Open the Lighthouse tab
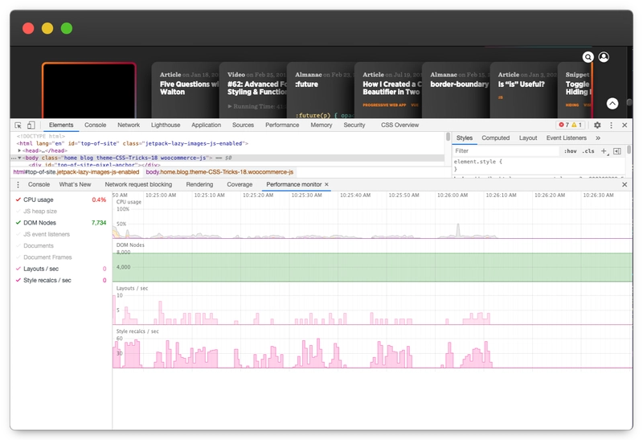Image resolution: width=643 pixels, height=440 pixels. click(x=166, y=125)
